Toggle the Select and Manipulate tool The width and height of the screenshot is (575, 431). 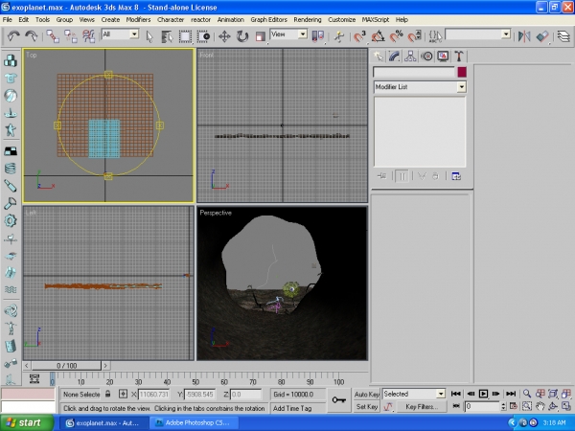[339, 36]
